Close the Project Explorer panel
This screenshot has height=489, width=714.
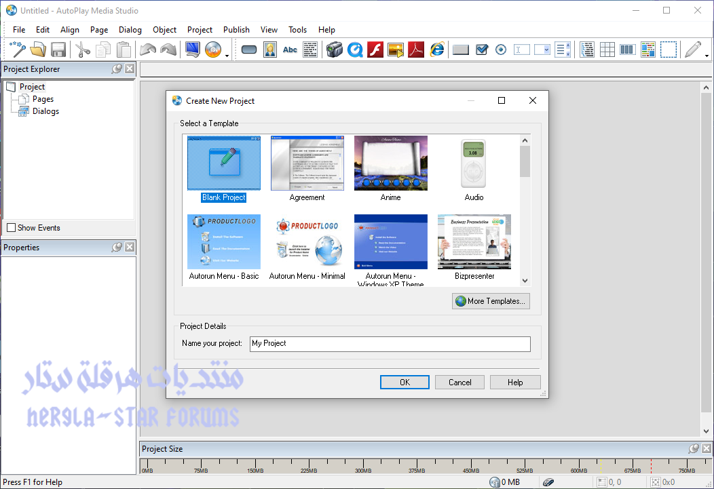[x=130, y=69]
